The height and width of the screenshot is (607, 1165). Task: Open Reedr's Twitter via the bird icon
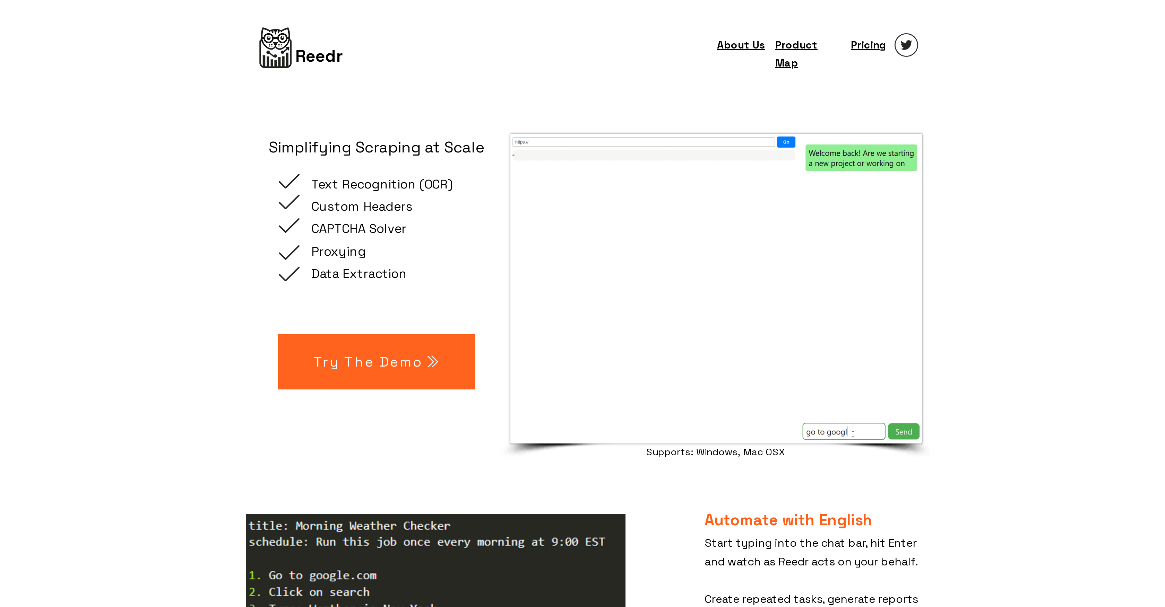906,45
